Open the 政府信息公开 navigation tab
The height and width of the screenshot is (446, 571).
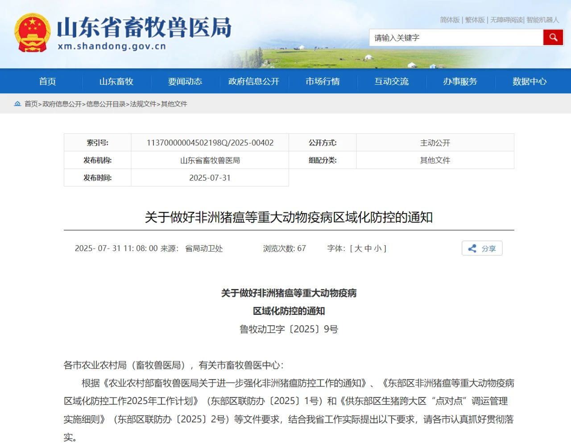click(x=254, y=81)
